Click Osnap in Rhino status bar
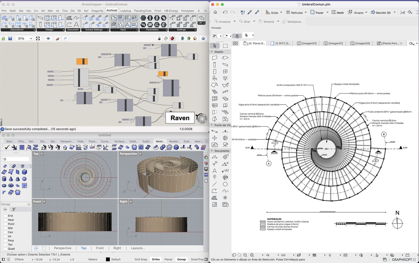Image resolution: width=419 pixels, height=263 pixels. [x=181, y=259]
